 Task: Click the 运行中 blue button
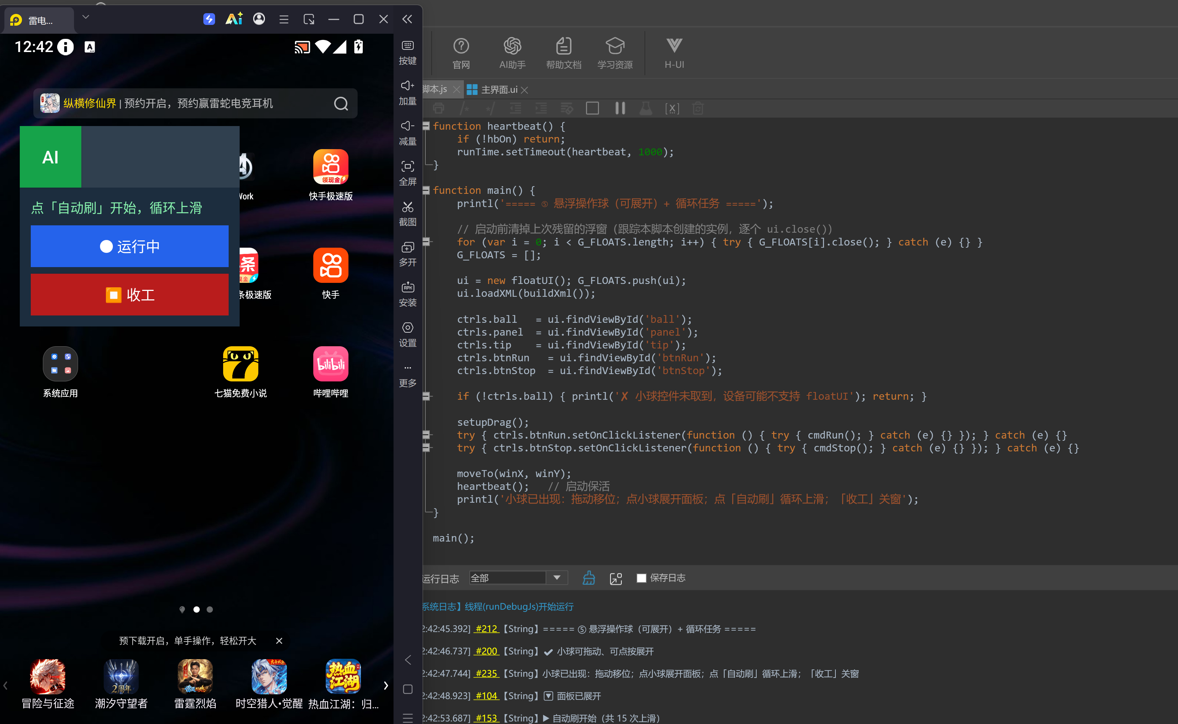tap(129, 246)
